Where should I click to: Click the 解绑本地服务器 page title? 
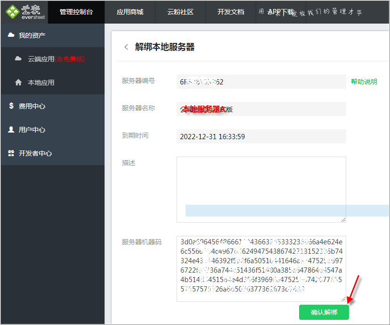click(x=165, y=47)
